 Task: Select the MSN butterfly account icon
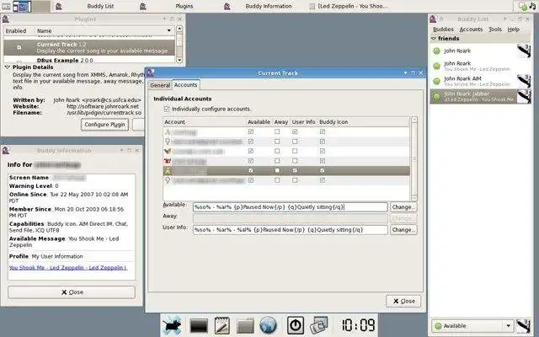click(x=168, y=151)
